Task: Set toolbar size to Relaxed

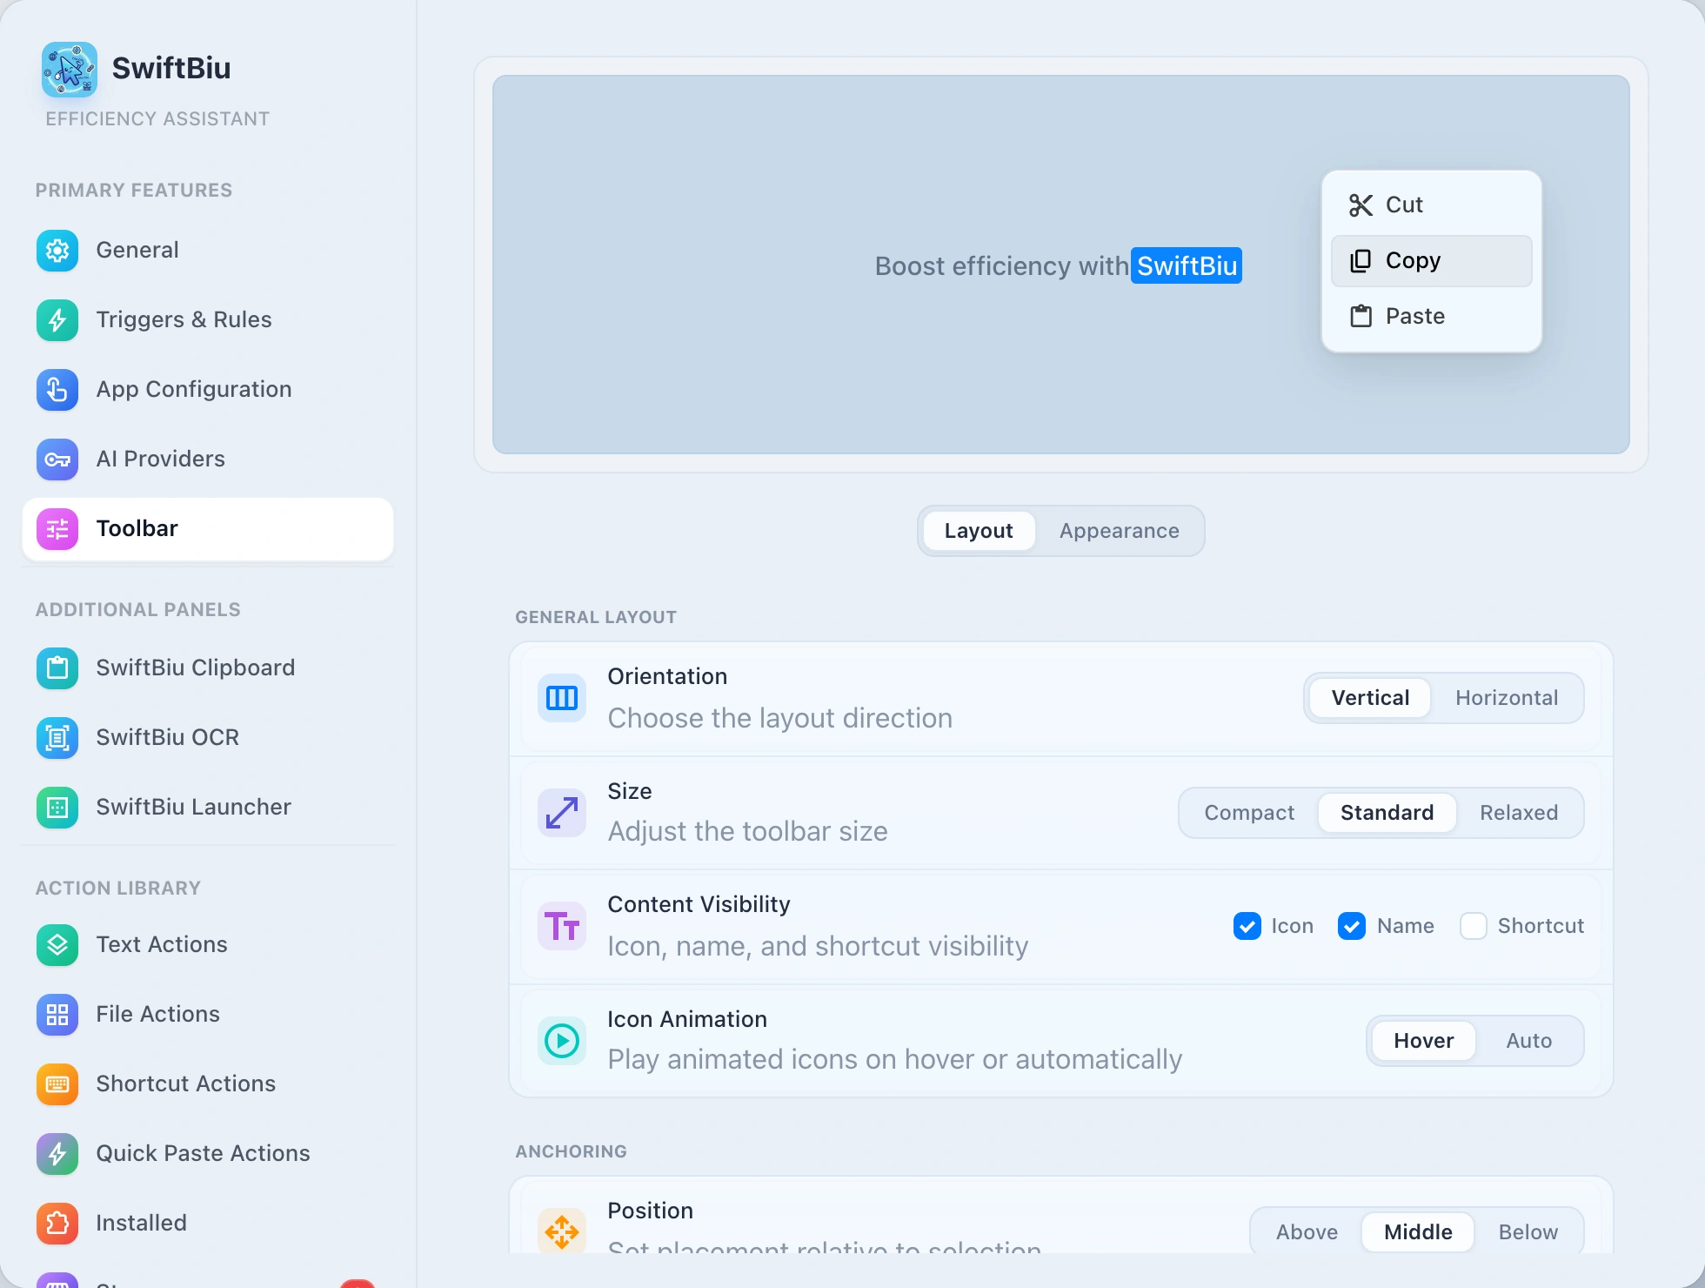Action: [1519, 813]
